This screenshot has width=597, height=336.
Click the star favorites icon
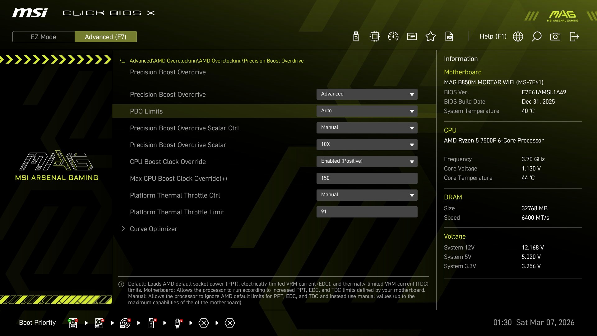pyautogui.click(x=431, y=37)
